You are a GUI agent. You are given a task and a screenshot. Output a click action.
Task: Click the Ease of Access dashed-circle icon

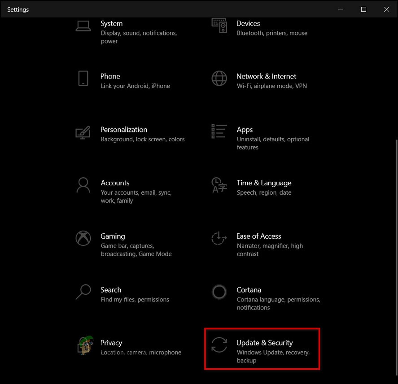coord(219,238)
